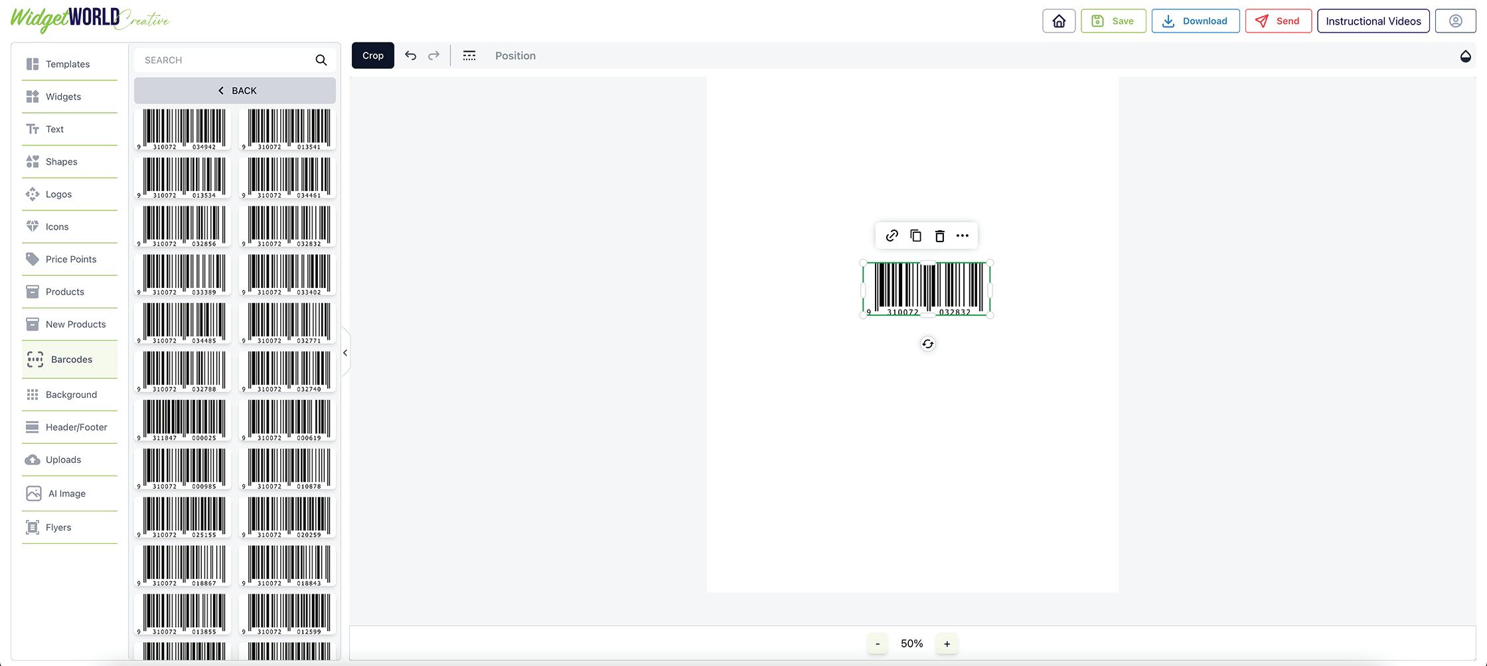
Task: Download the design file
Action: [1196, 21]
